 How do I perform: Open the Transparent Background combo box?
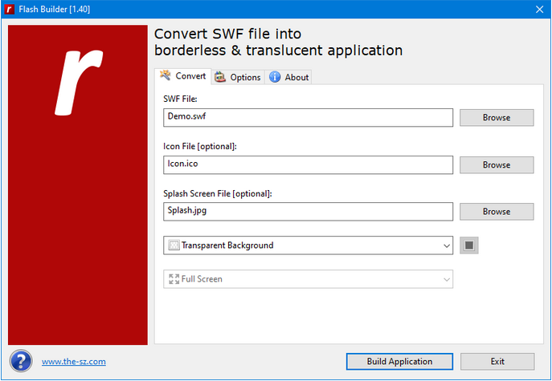(x=308, y=245)
